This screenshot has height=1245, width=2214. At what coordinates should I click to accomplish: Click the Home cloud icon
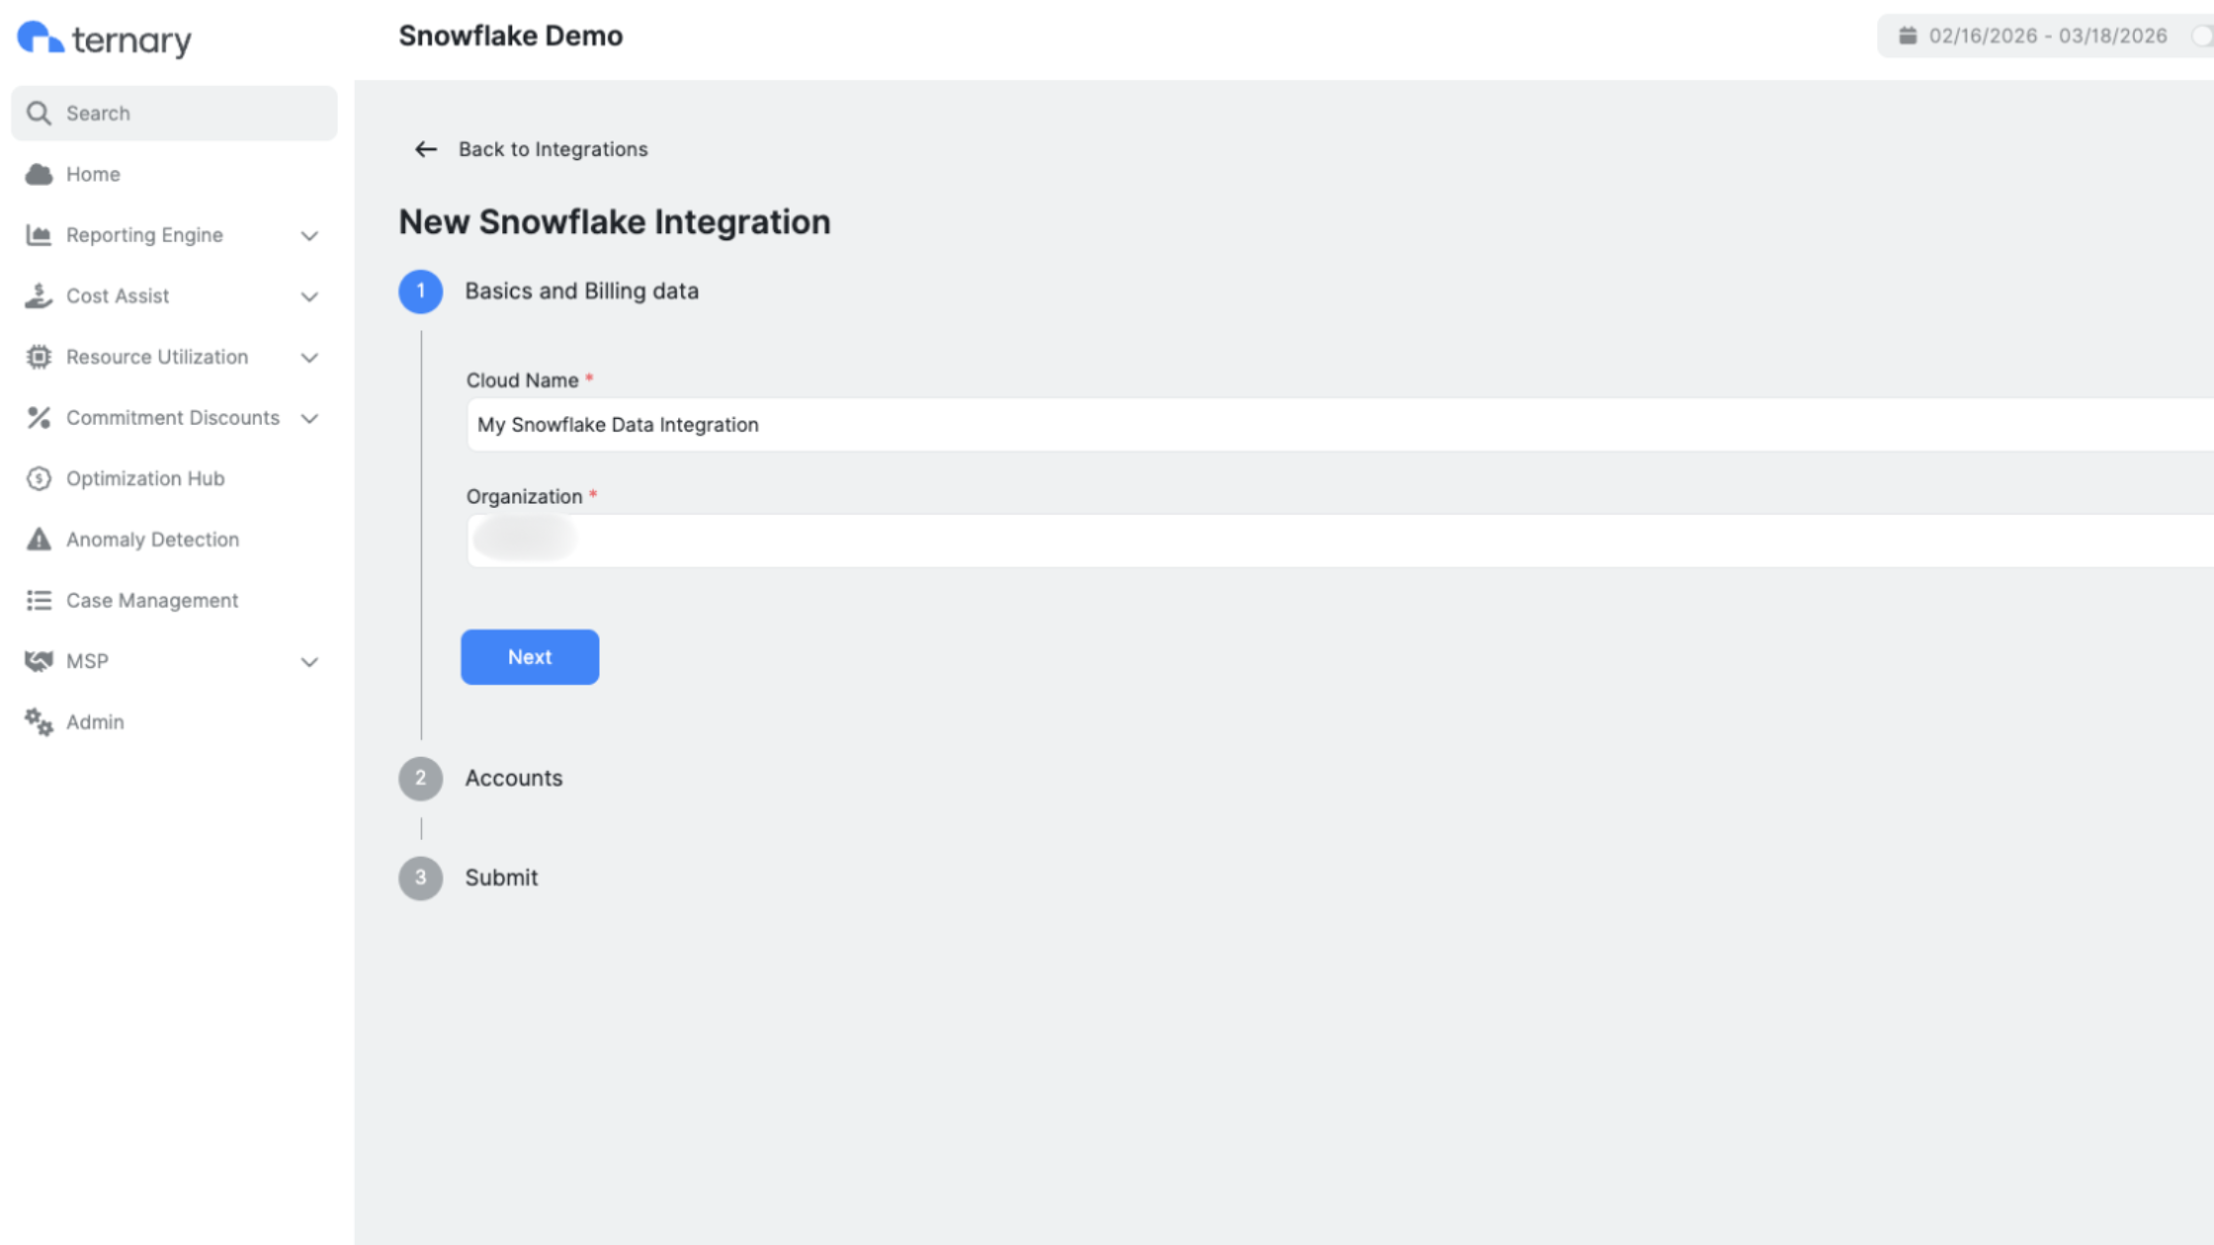[39, 175]
